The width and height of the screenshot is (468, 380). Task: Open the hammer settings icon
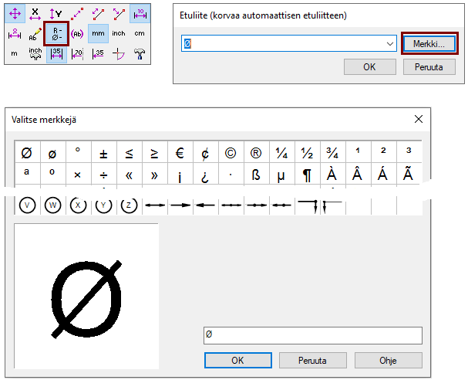(x=140, y=54)
